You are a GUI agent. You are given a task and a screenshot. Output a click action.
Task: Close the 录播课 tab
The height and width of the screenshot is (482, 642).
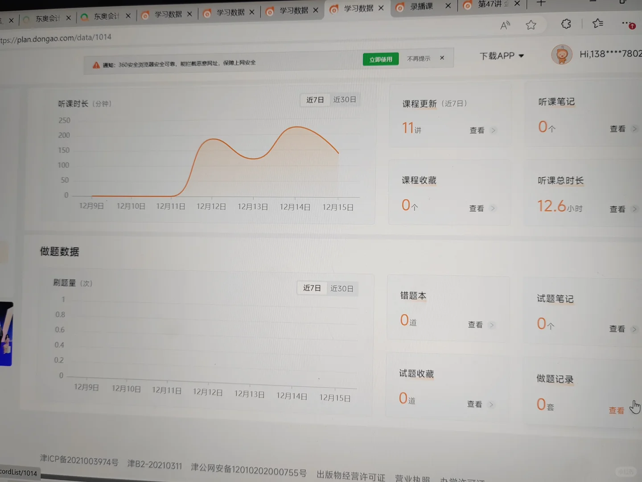(448, 6)
